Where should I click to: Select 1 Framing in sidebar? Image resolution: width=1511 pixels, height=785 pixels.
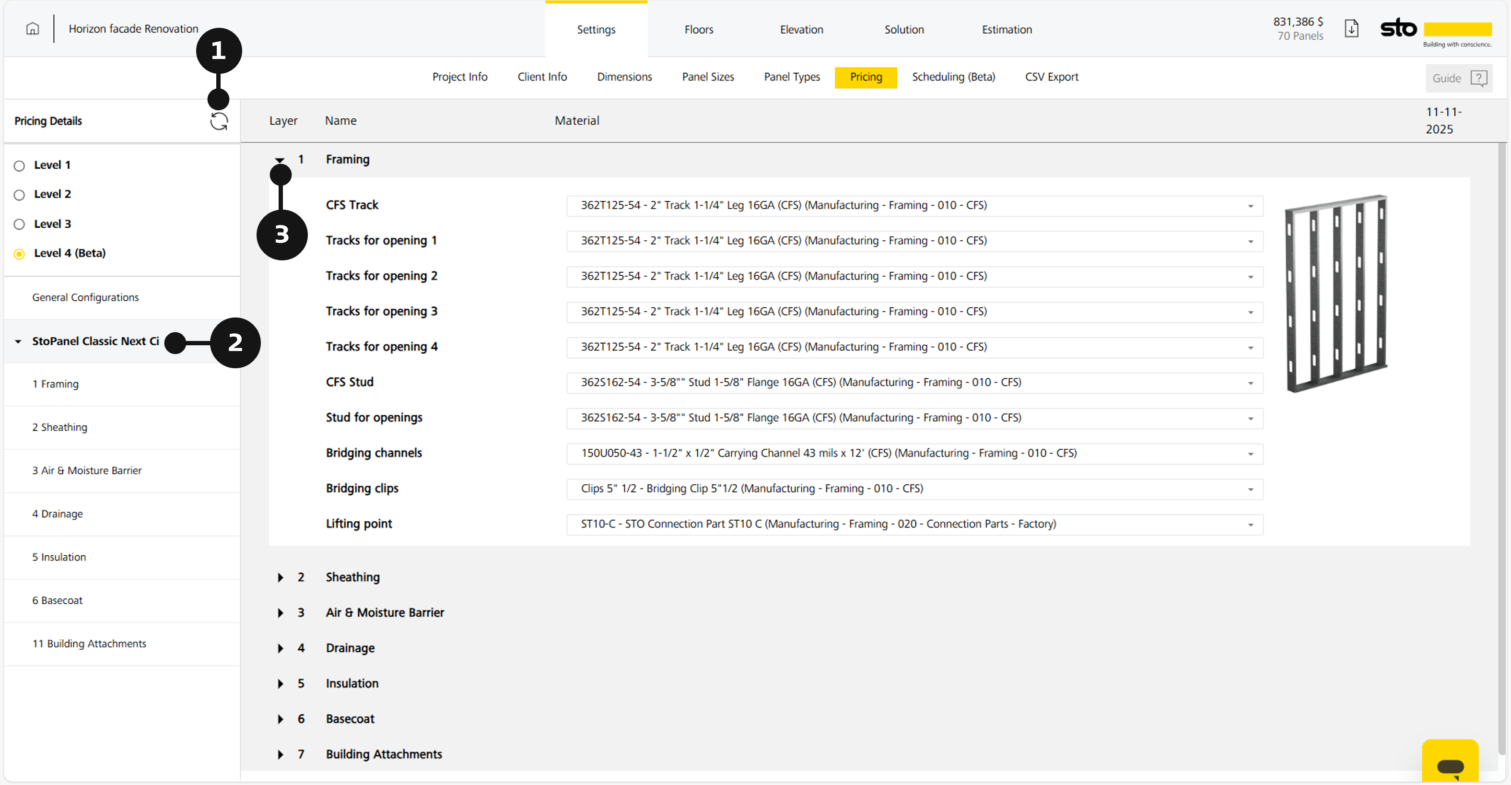121,384
